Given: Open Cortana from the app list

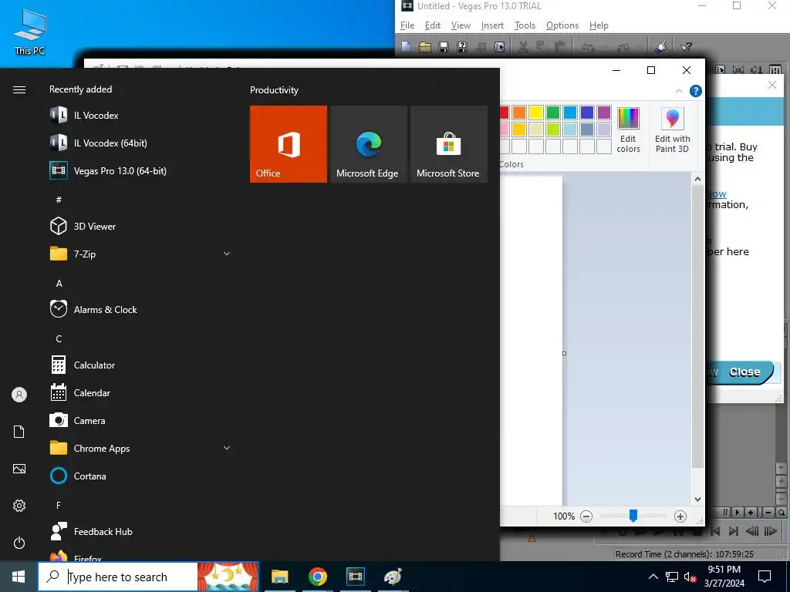Looking at the screenshot, I should (140, 476).
